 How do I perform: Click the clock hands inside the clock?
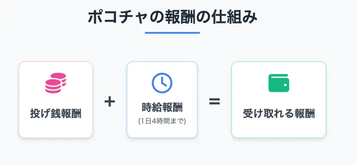(163, 82)
